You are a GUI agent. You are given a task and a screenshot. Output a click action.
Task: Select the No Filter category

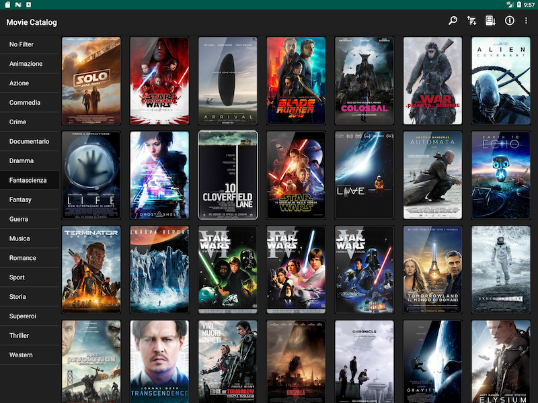(30, 44)
